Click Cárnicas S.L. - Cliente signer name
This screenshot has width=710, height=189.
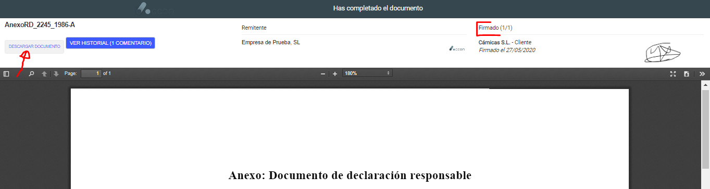pos(505,42)
